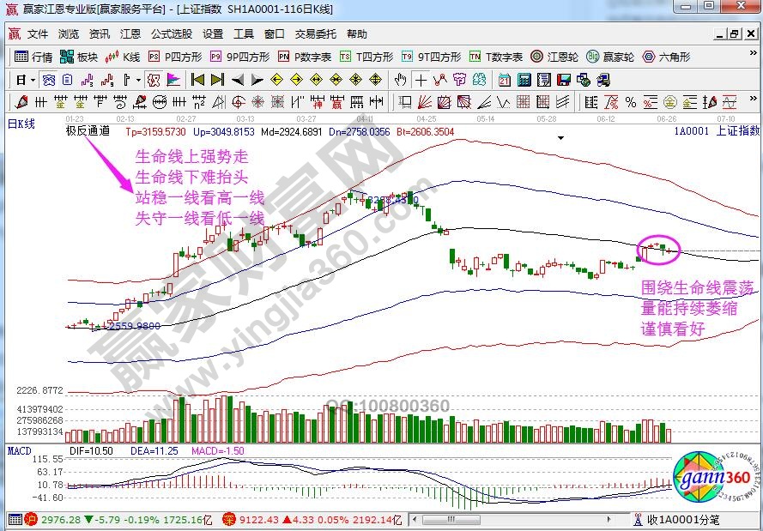This screenshot has height=531, width=763.
Task: Open the 行情 market quotes view
Action: (x=34, y=57)
